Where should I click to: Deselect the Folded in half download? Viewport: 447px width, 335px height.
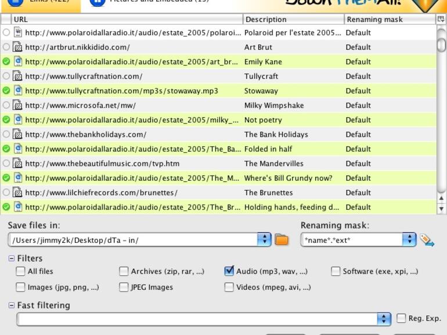(6, 148)
